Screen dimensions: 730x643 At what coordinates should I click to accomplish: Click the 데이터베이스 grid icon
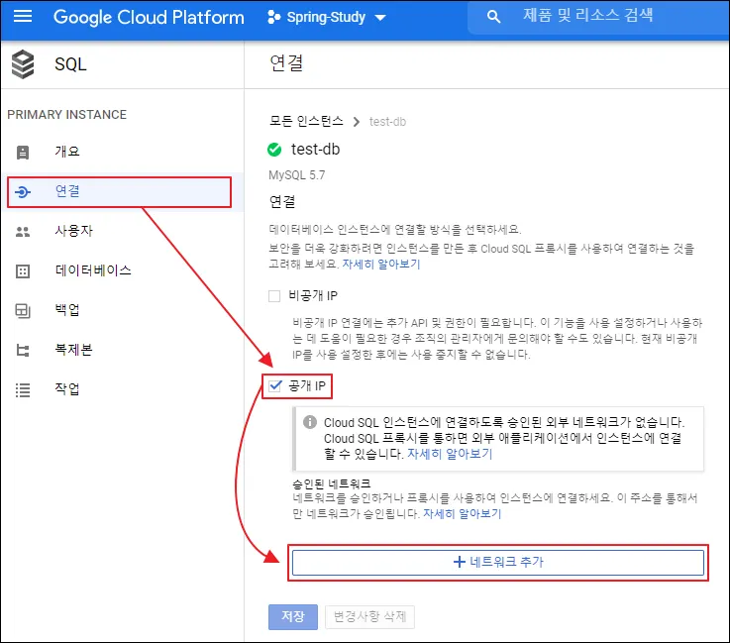(23, 271)
